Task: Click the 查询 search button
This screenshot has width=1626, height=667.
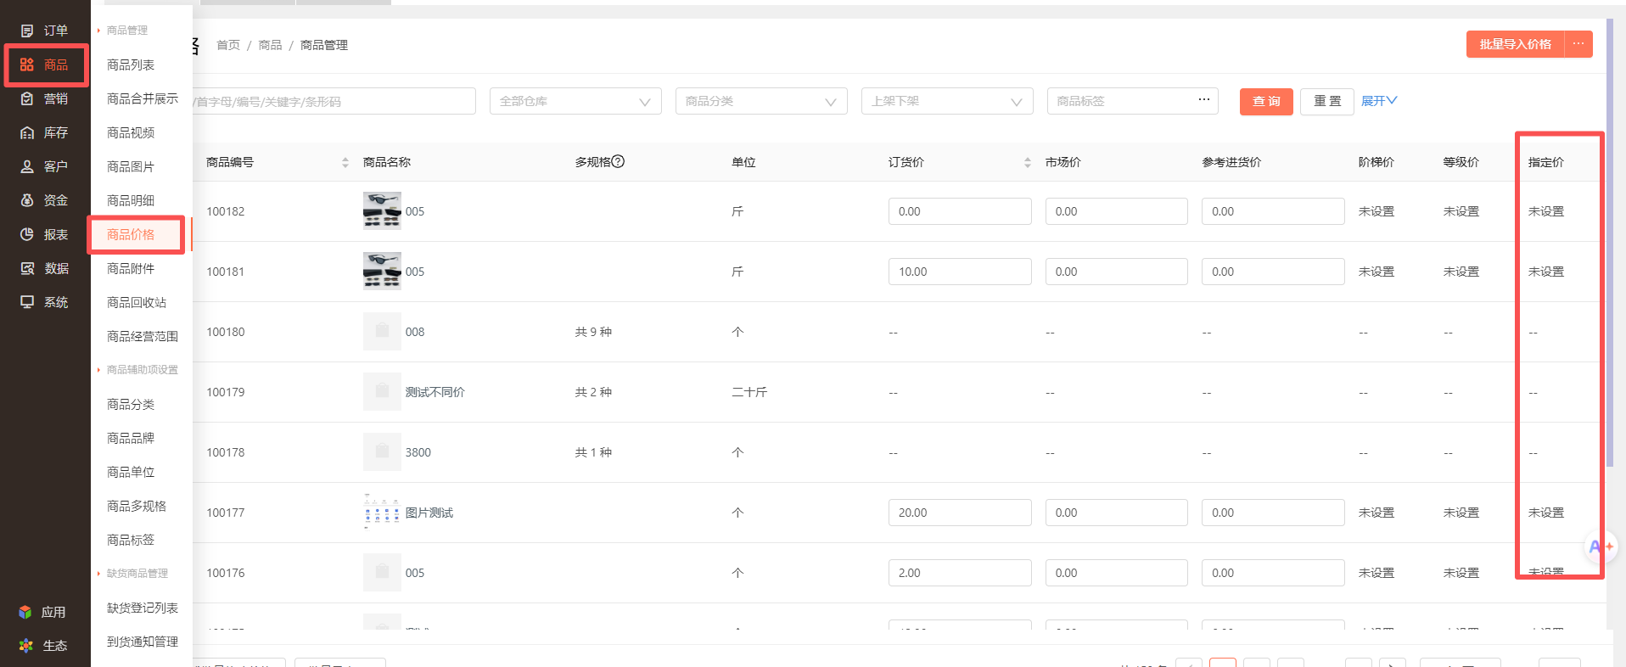Action: [x=1266, y=101]
